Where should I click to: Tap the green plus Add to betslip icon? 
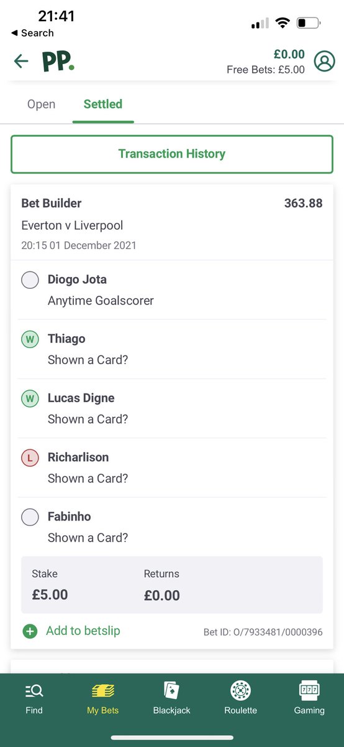(x=29, y=631)
